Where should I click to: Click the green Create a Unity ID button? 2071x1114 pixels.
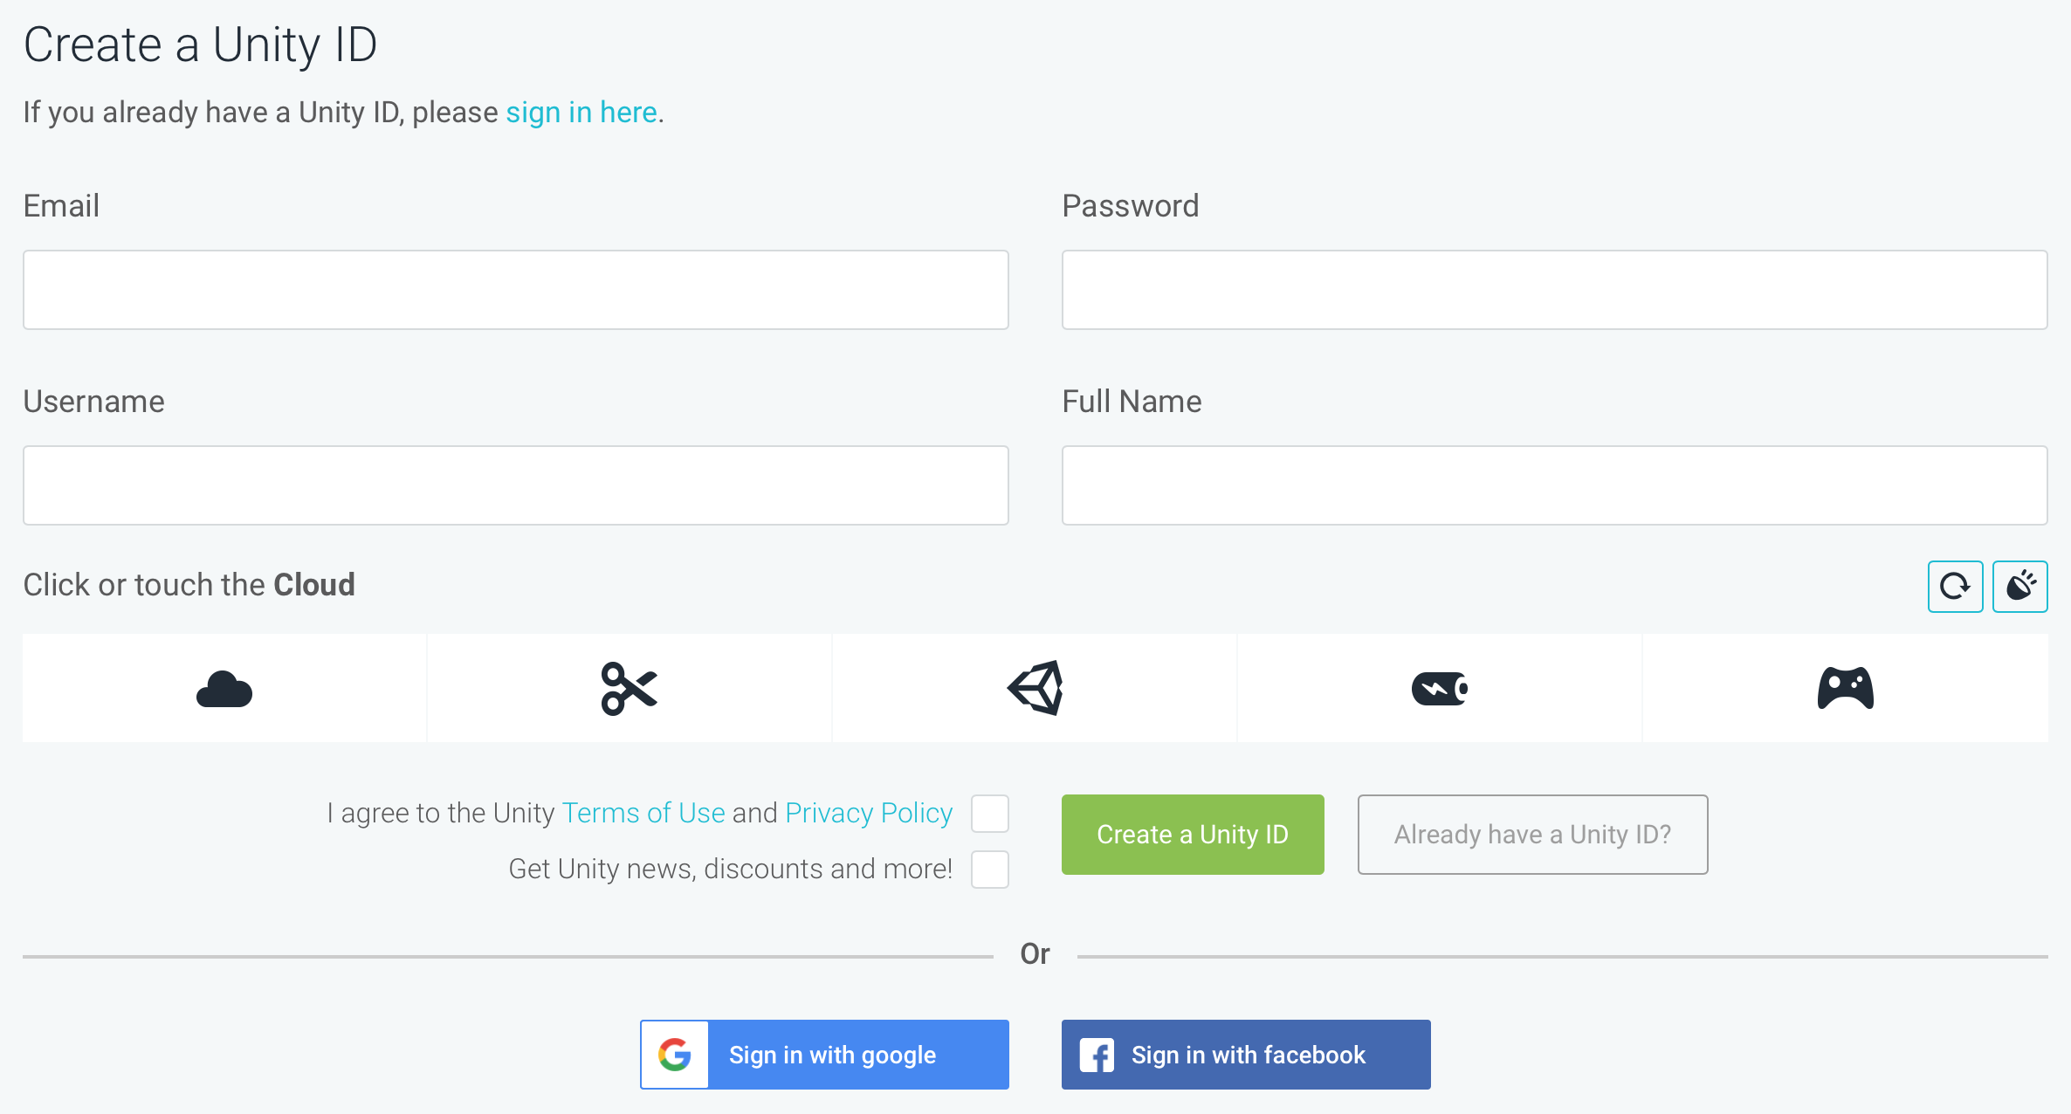click(1193, 835)
